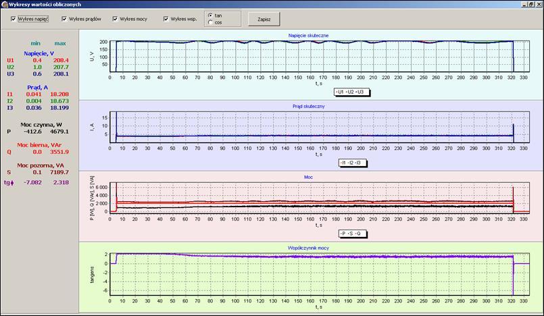
Task: Click I1 max value 18.208
Action: 59,95
